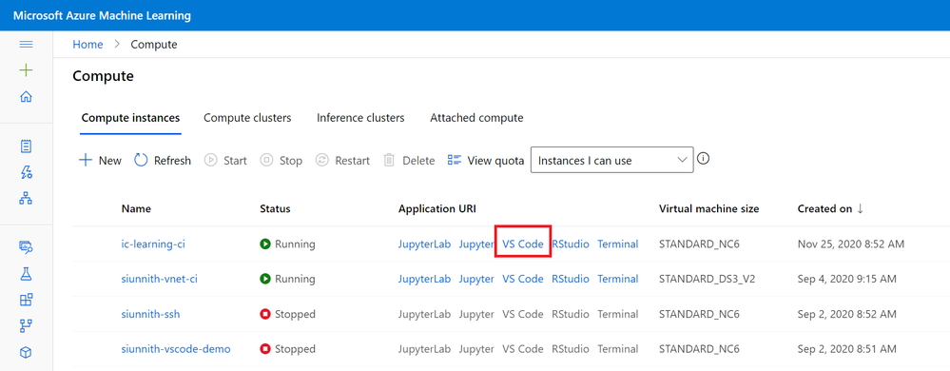
Task: Click the New compute instance button
Action: pyautogui.click(x=101, y=161)
